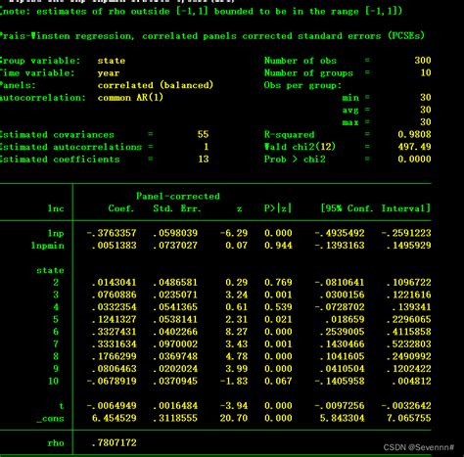Click time variable value 'year'
The image size is (464, 457).
[109, 73]
